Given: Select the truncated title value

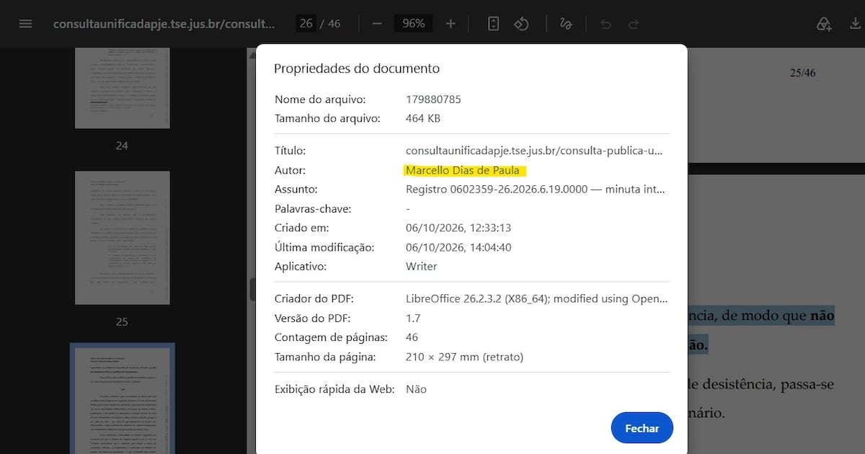Looking at the screenshot, I should coord(533,151).
